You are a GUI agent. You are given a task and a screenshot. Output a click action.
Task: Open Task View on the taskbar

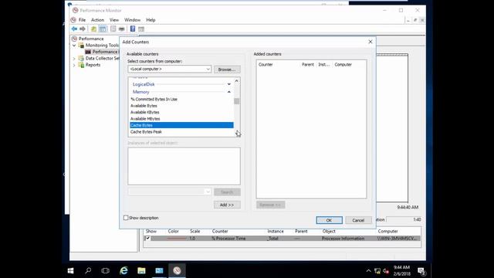[105, 270]
